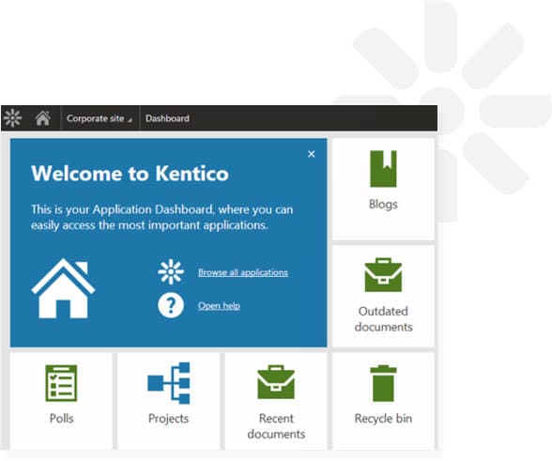Select the Dashboard breadcrumb
Viewport: 552px width, 461px height.
[167, 118]
